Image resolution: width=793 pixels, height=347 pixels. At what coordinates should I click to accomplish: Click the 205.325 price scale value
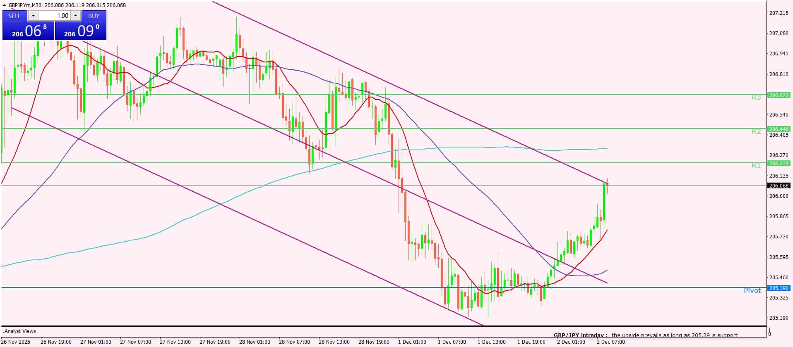779,297
